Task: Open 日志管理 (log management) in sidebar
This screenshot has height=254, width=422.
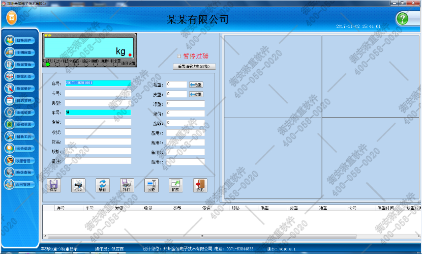Action: 20,100
